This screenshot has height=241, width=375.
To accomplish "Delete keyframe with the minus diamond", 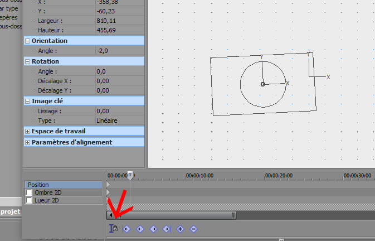I will coord(193,228).
